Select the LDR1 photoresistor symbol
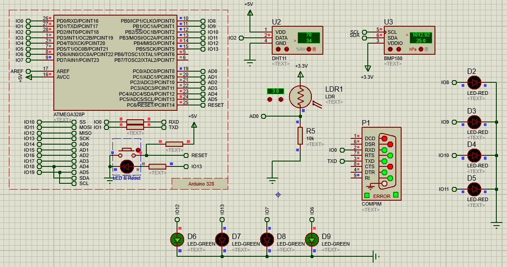 coord(301,97)
